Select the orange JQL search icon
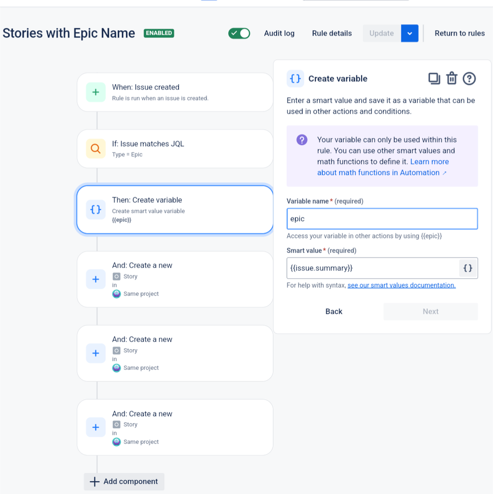The width and height of the screenshot is (493, 494). click(96, 148)
